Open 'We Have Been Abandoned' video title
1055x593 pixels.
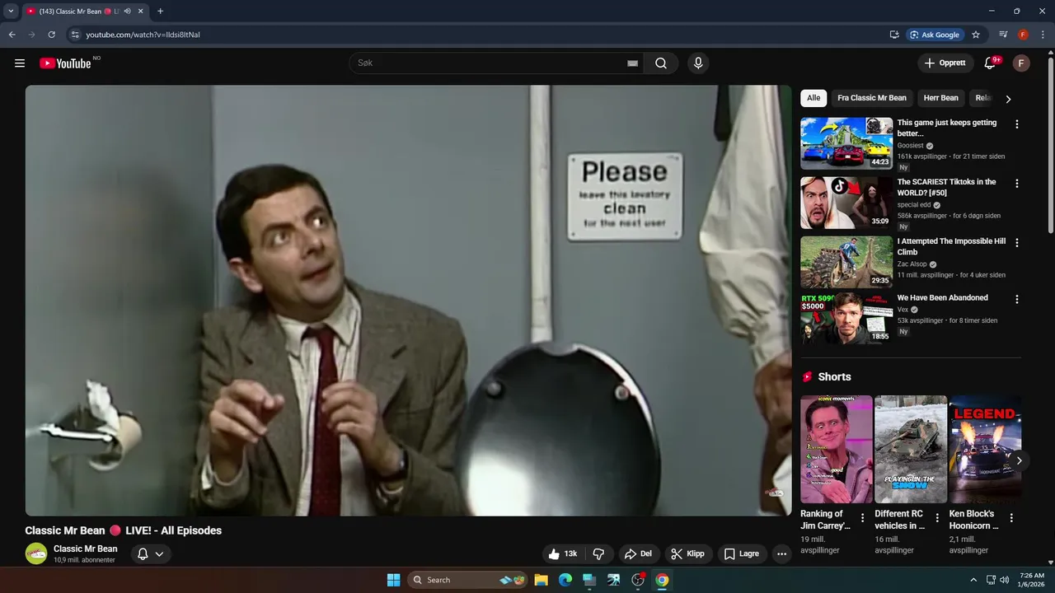[x=942, y=297]
